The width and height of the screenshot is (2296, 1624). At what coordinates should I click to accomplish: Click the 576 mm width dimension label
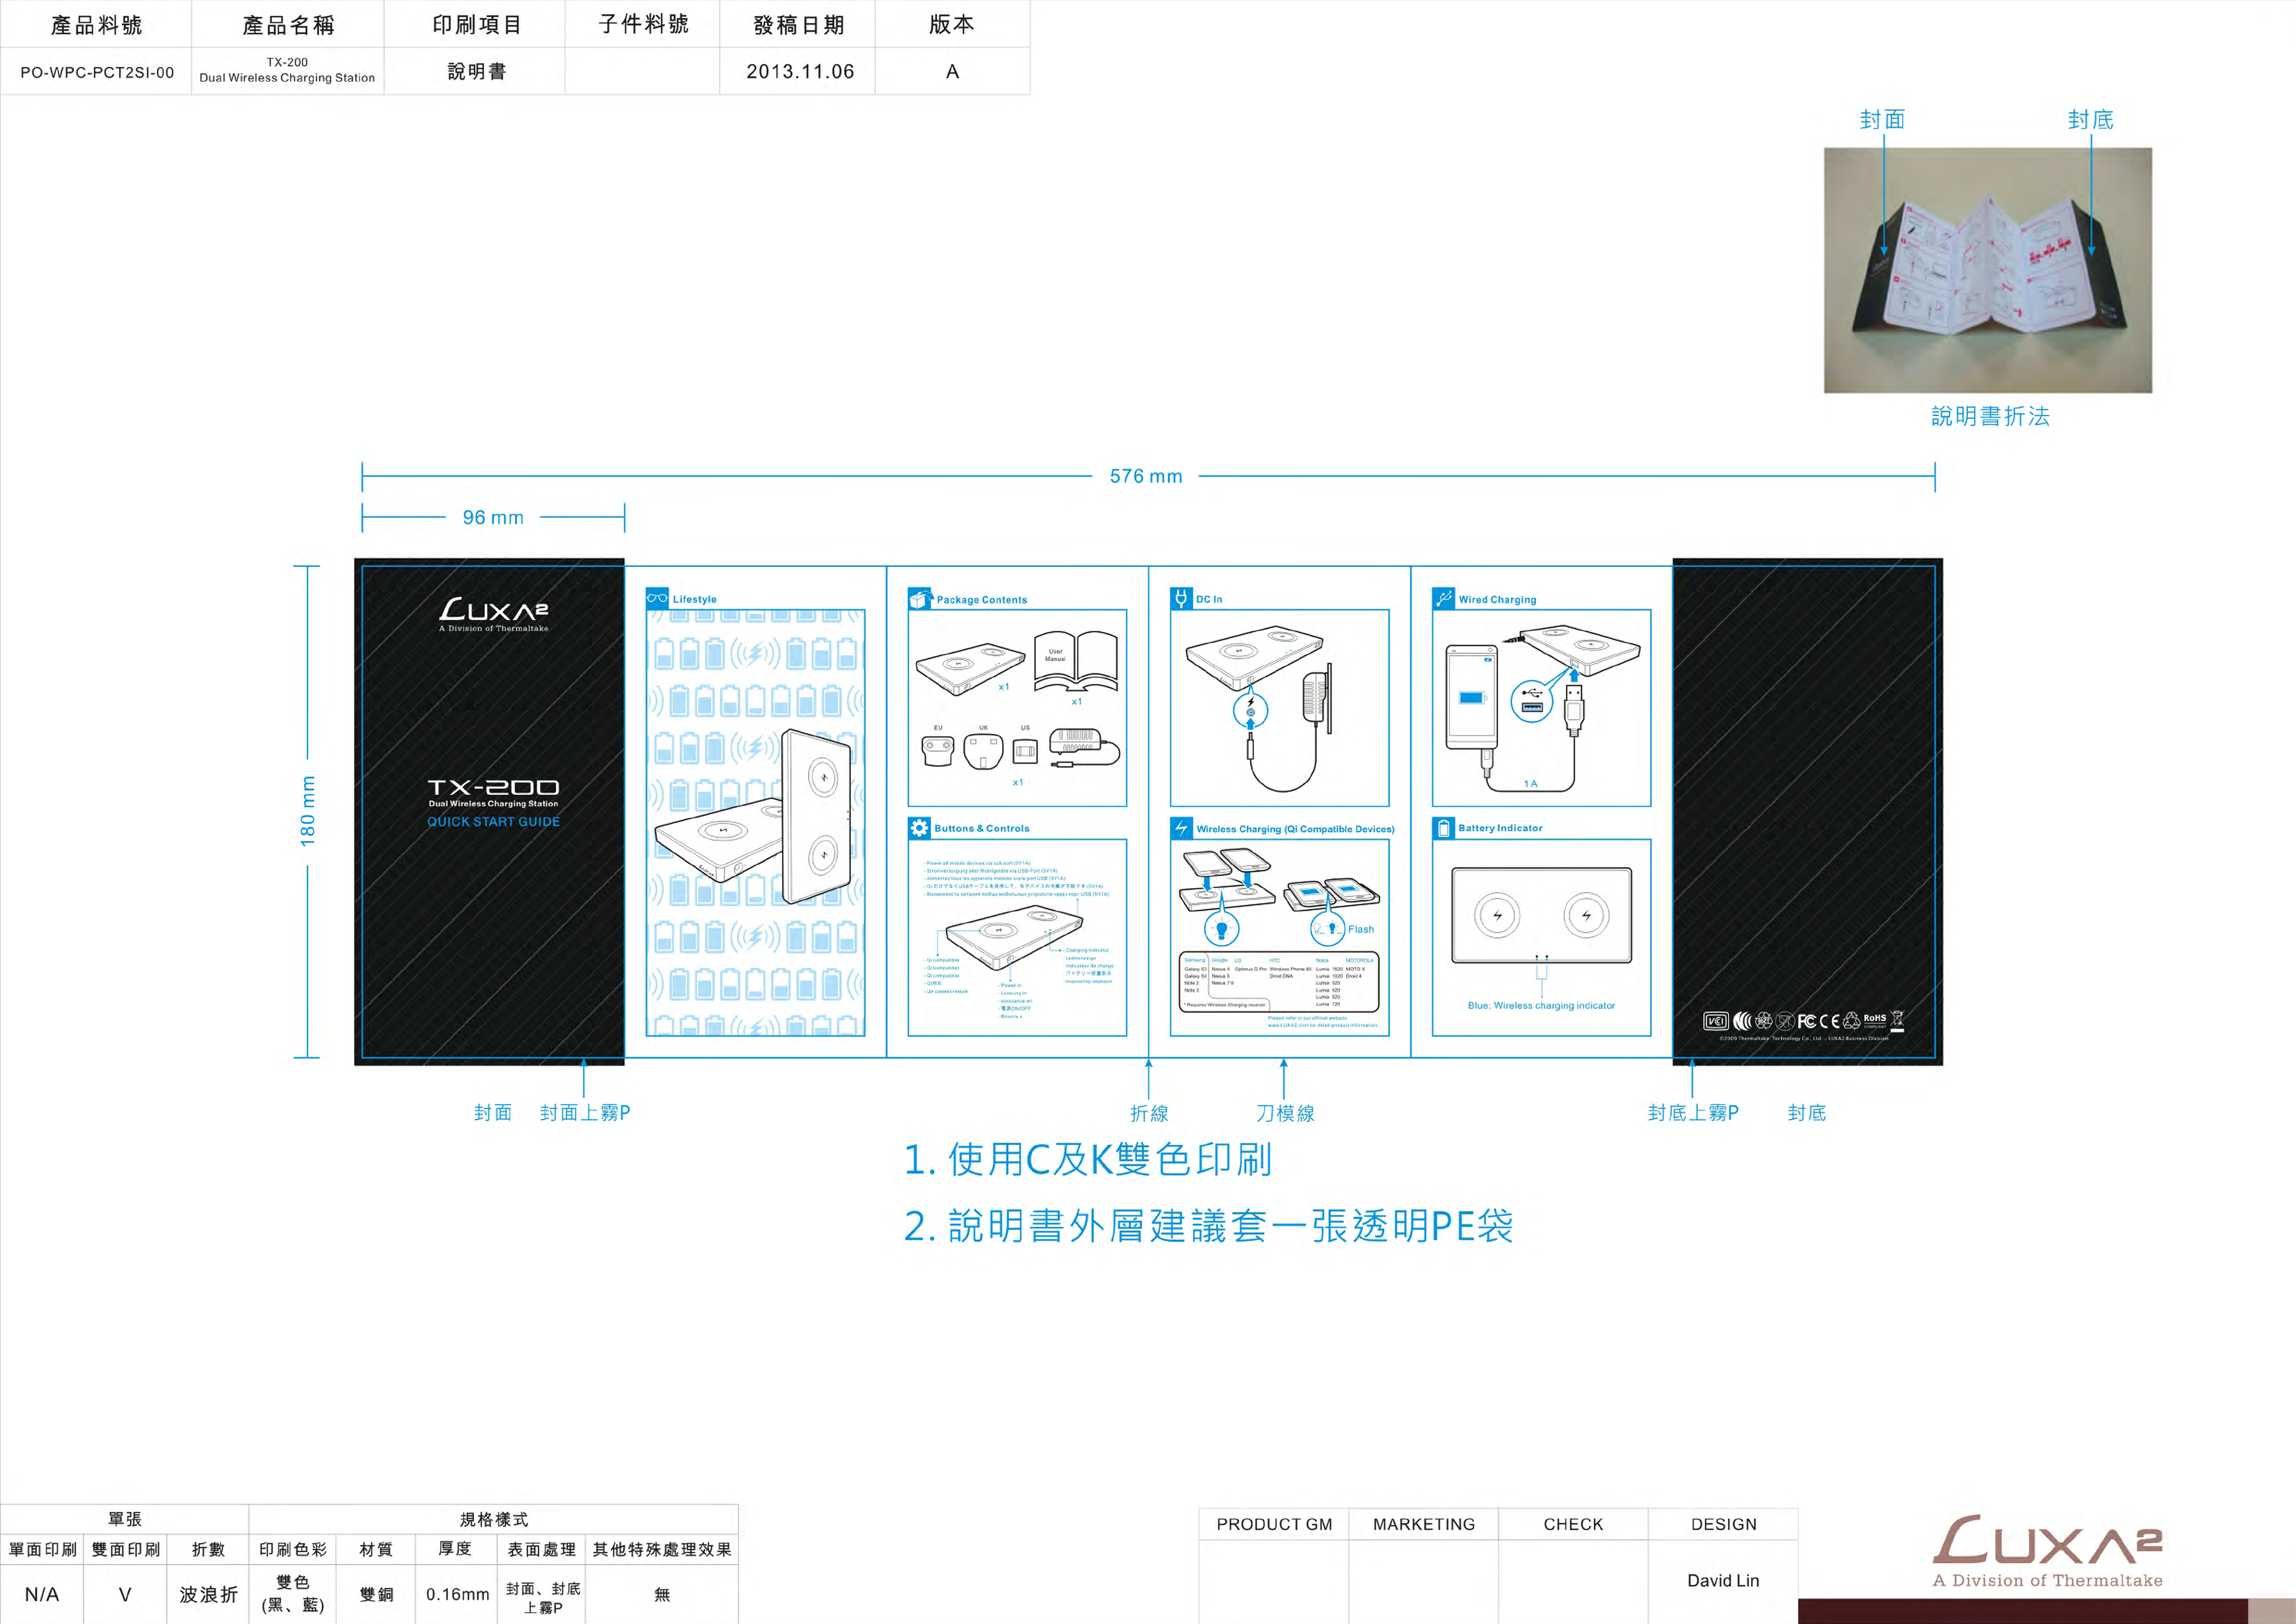tap(1146, 477)
